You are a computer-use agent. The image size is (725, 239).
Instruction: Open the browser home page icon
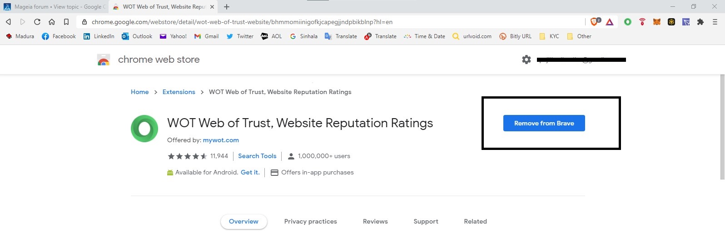click(52, 22)
